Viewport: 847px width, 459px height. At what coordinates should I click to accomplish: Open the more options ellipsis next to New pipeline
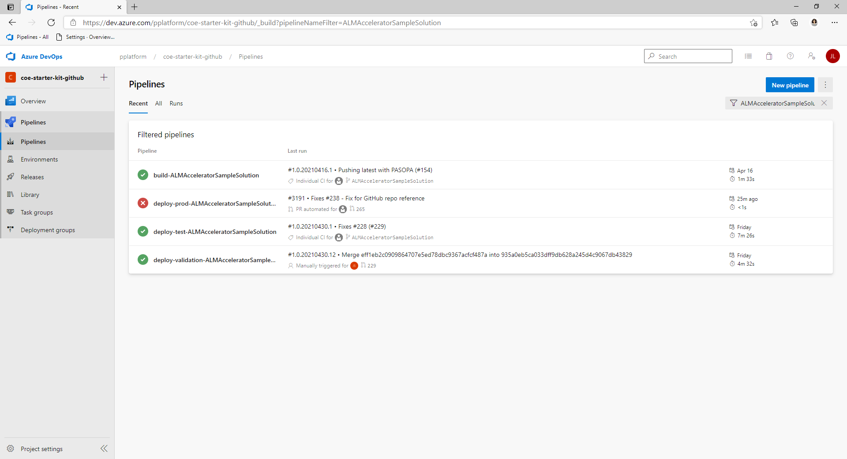[825, 84]
